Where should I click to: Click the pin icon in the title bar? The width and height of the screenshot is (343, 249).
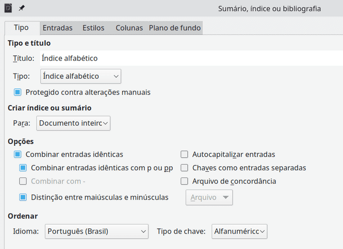22,8
